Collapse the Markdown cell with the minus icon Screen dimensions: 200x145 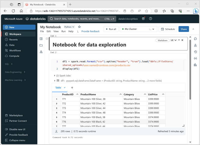click(179, 40)
